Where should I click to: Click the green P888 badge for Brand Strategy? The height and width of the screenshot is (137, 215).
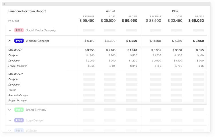click(x=19, y=110)
